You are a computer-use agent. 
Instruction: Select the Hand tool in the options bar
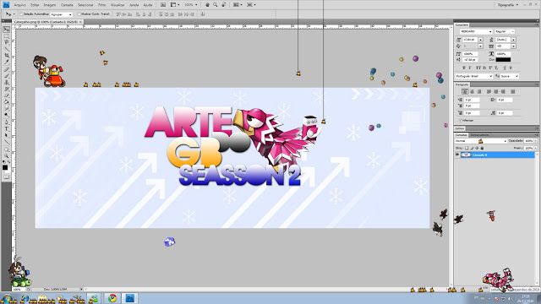coord(207,5)
